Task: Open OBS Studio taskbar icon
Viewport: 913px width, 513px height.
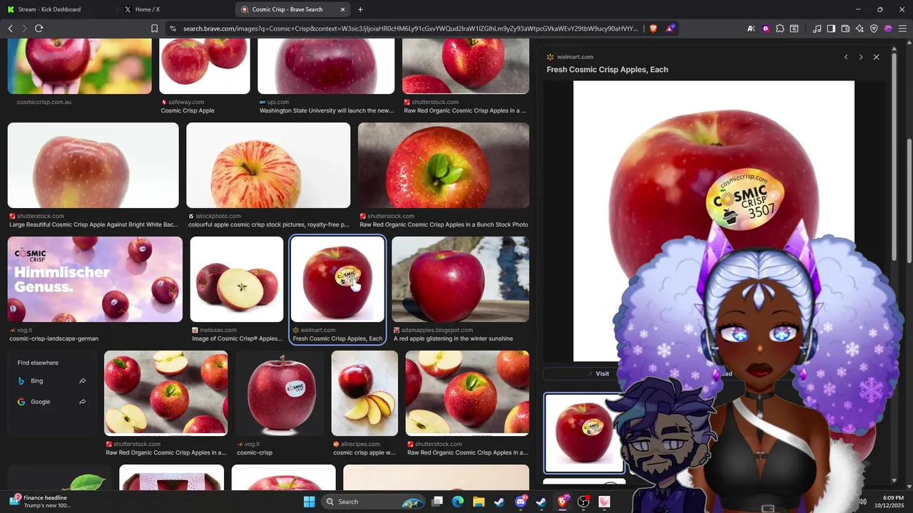Action: tap(583, 502)
